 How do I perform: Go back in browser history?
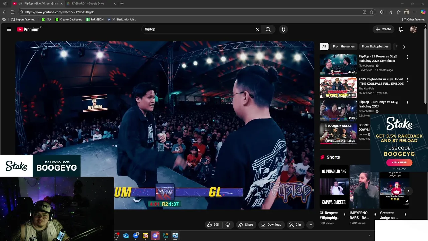pos(4,12)
